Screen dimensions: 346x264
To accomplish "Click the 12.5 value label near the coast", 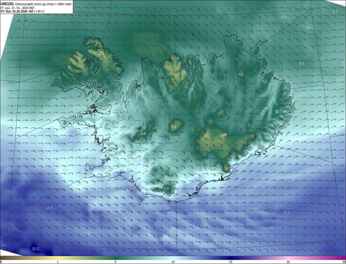I will [x=132, y=187].
